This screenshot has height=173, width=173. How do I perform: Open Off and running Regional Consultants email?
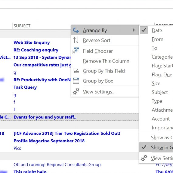(57, 165)
